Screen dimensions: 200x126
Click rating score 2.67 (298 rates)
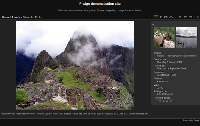[165, 94]
